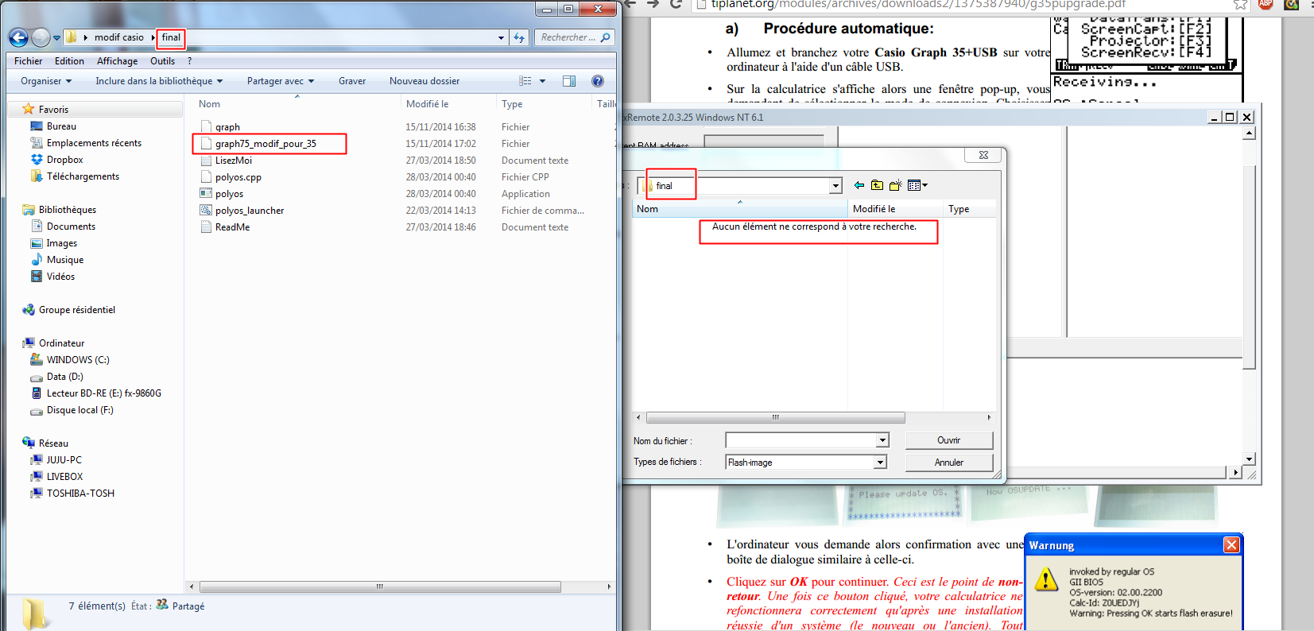
Task: Click the Favoris star icon in navigation pane
Action: point(29,109)
